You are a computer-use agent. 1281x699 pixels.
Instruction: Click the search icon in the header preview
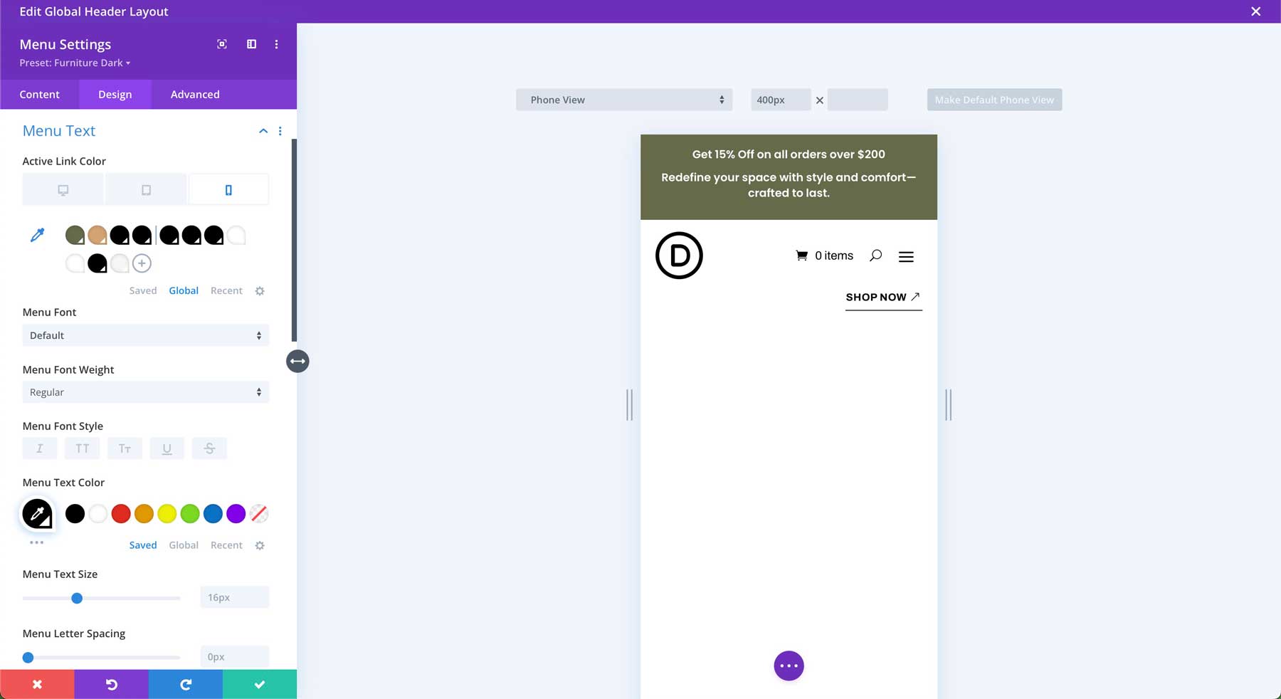pos(875,255)
